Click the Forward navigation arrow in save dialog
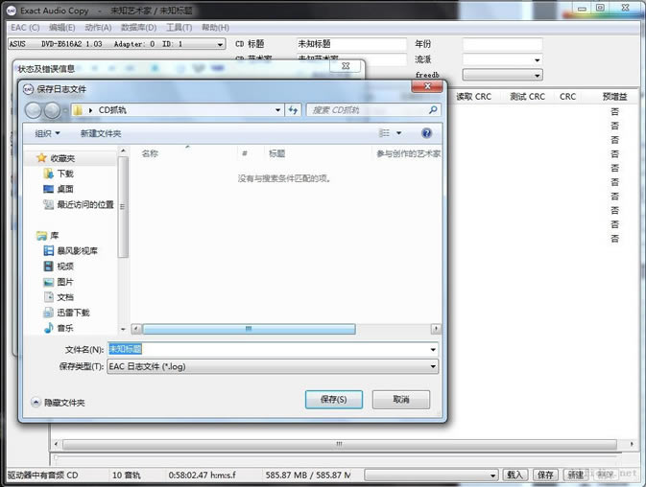This screenshot has width=646, height=487. coord(53,110)
